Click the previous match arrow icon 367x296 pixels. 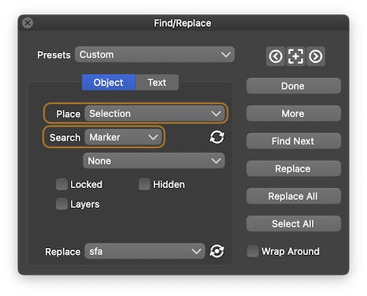tap(276, 56)
